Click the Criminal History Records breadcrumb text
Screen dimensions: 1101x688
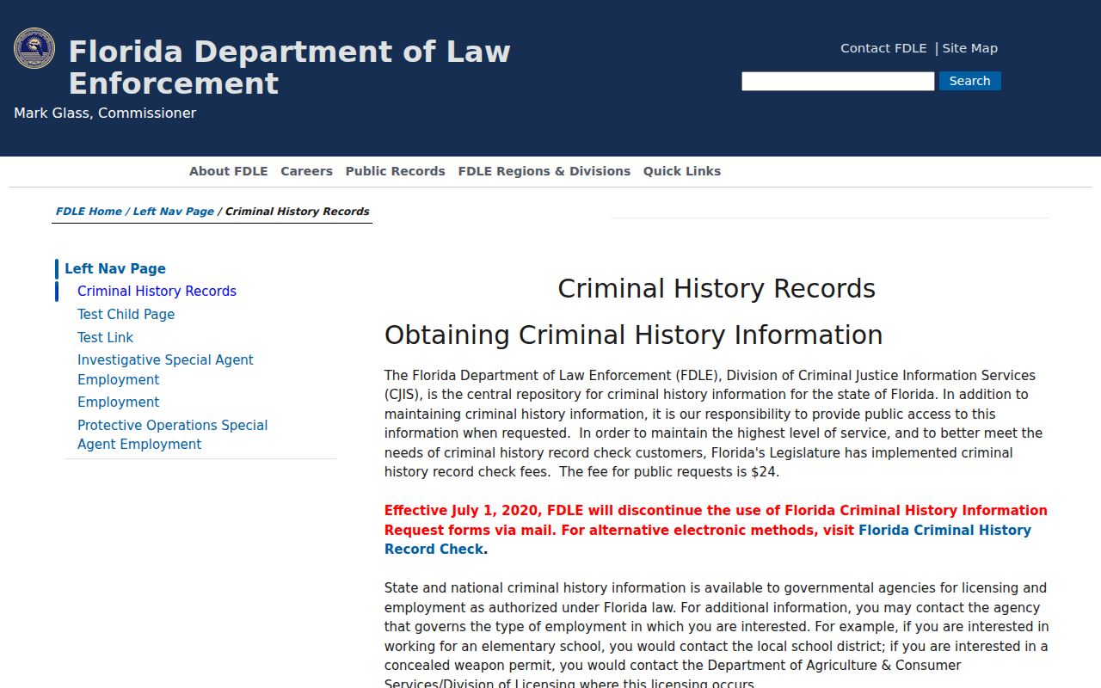point(298,212)
